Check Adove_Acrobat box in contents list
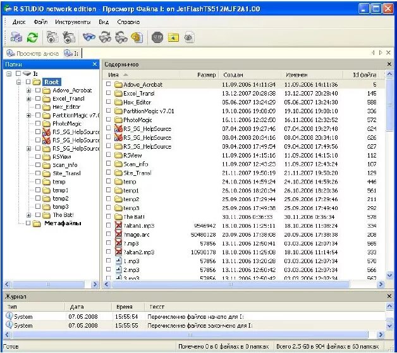Screen dimensions: 397x353 coord(109,84)
